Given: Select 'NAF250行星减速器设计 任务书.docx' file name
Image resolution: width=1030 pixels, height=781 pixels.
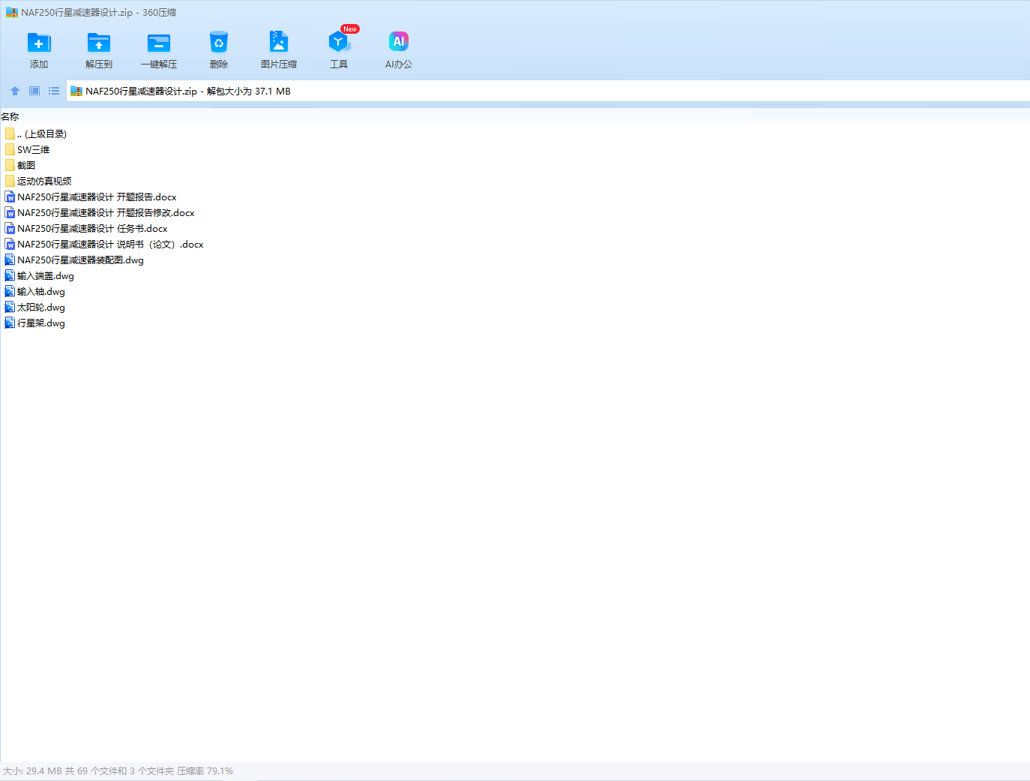Looking at the screenshot, I should (93, 229).
